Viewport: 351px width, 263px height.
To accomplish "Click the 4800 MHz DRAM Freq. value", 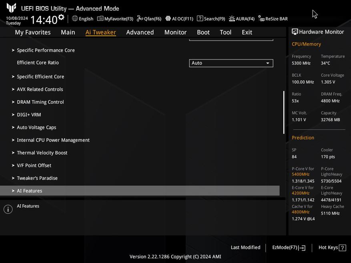I will coord(330,101).
